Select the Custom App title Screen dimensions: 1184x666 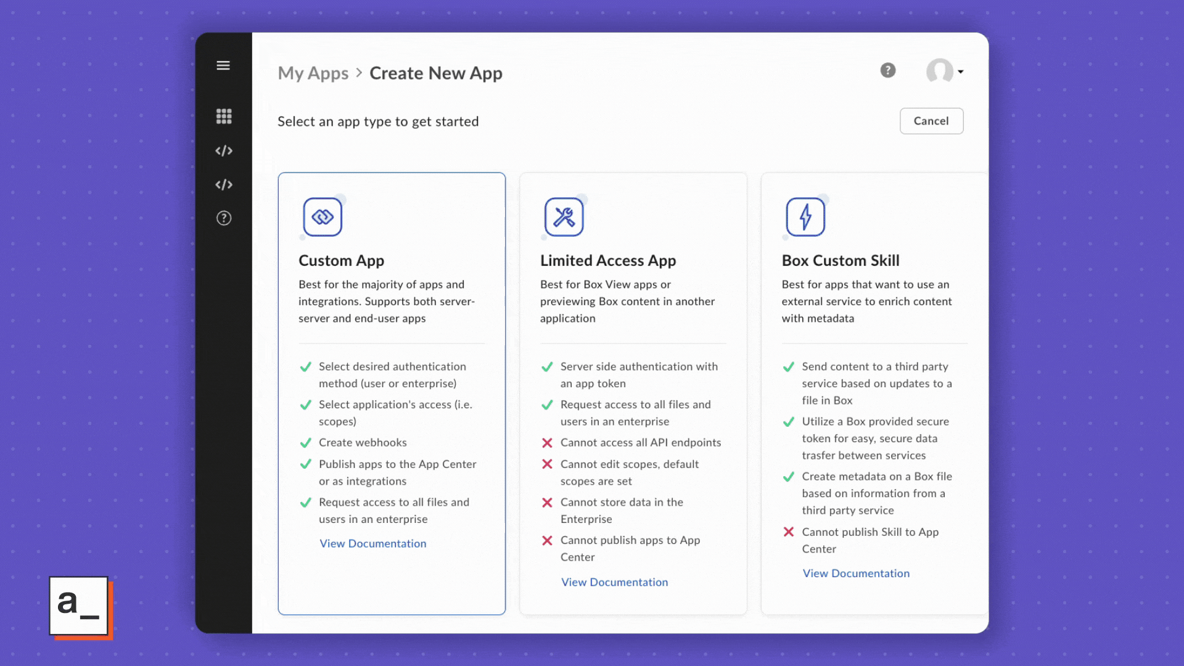point(342,261)
